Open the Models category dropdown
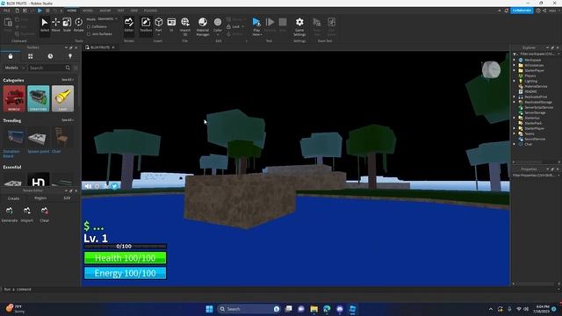 coord(14,68)
